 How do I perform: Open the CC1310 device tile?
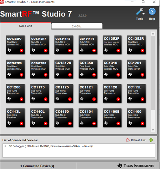pos(112,69)
